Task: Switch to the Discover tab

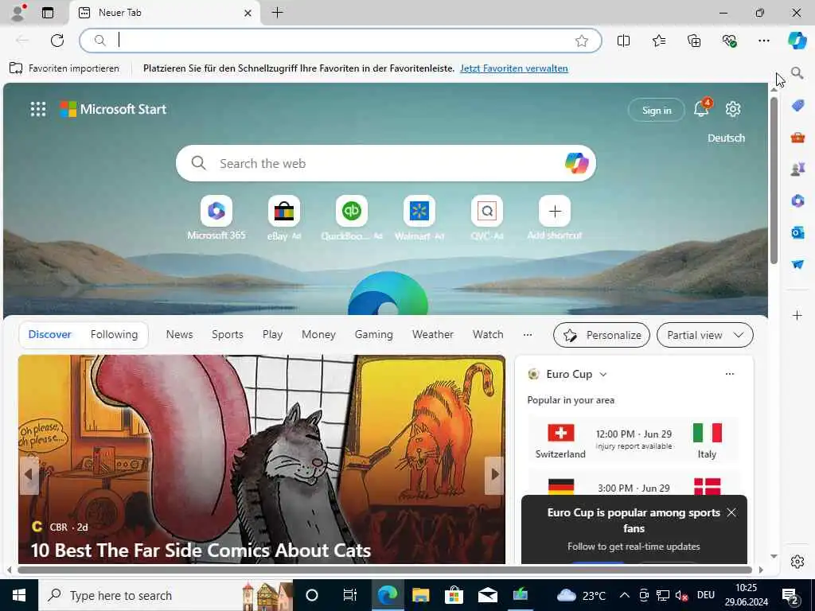Action: click(x=50, y=335)
